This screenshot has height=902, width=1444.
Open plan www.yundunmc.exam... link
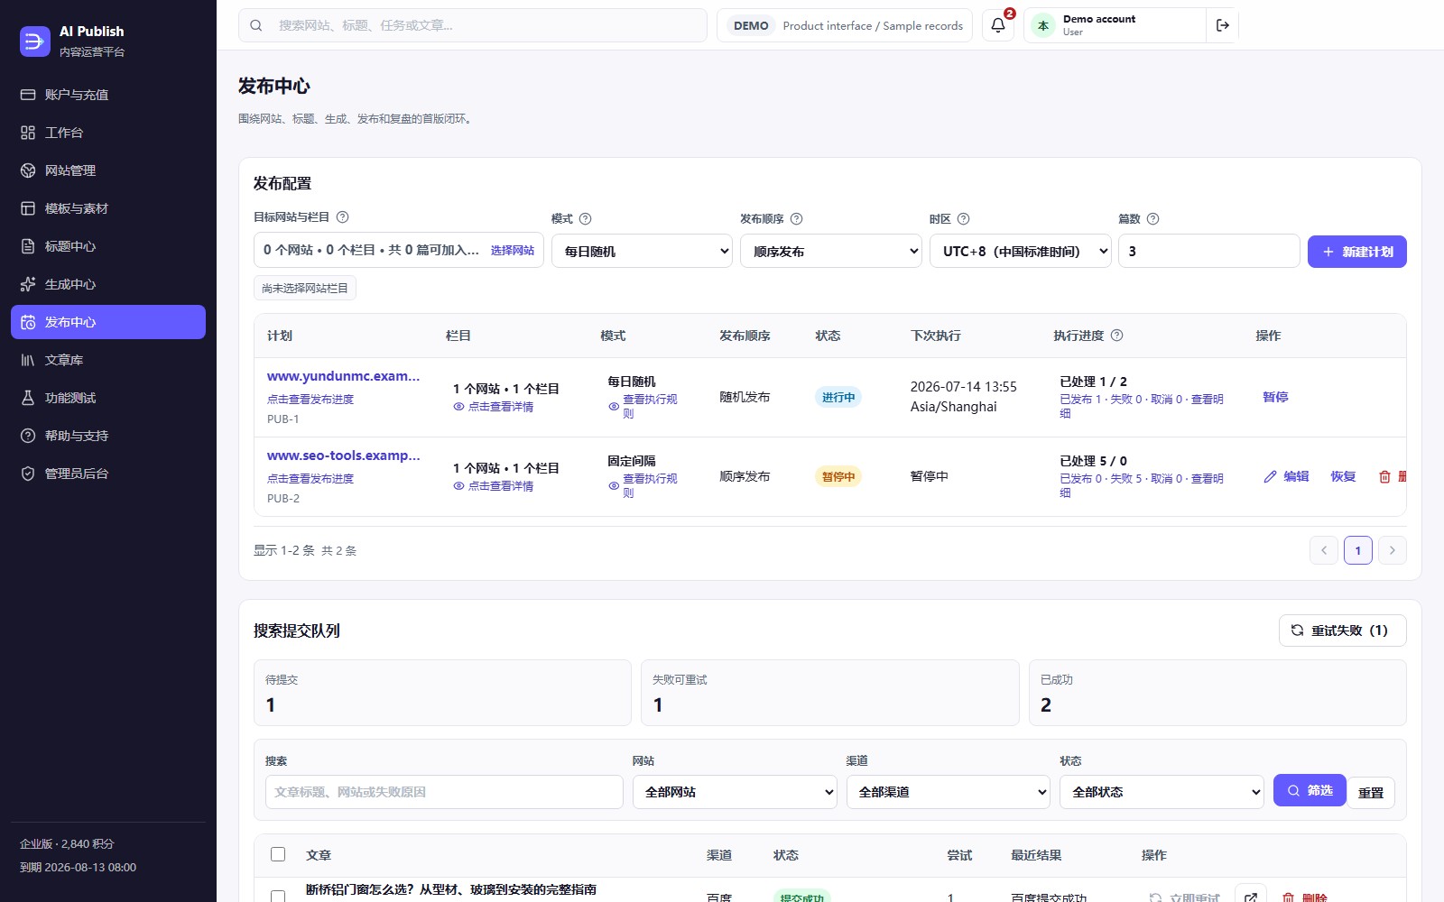pyautogui.click(x=343, y=376)
